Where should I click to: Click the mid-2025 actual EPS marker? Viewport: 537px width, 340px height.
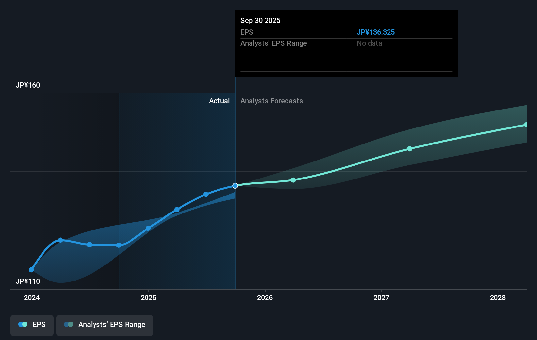(177, 210)
